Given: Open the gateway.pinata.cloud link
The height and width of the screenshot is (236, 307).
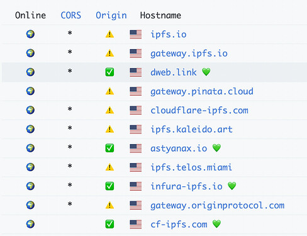Looking at the screenshot, I should point(202,91).
